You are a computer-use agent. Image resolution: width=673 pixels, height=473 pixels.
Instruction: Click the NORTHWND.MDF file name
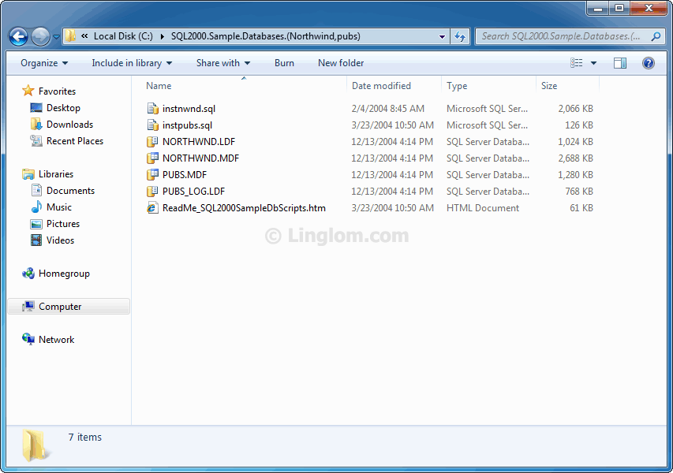[x=200, y=158]
